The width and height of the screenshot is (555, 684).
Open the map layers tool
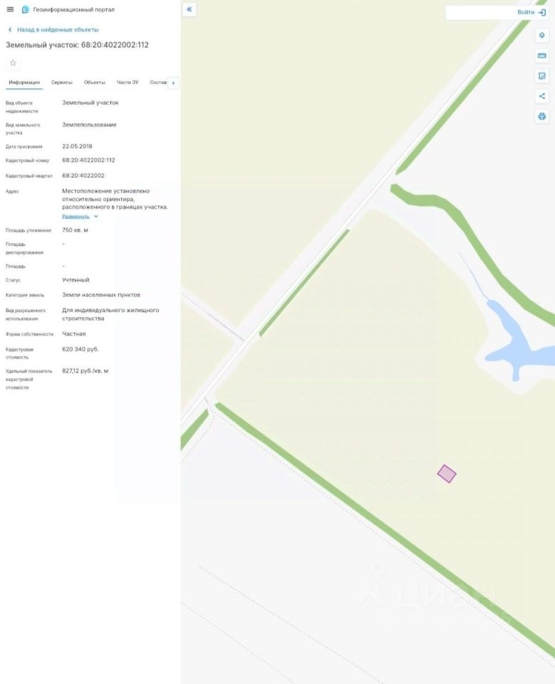[x=541, y=36]
